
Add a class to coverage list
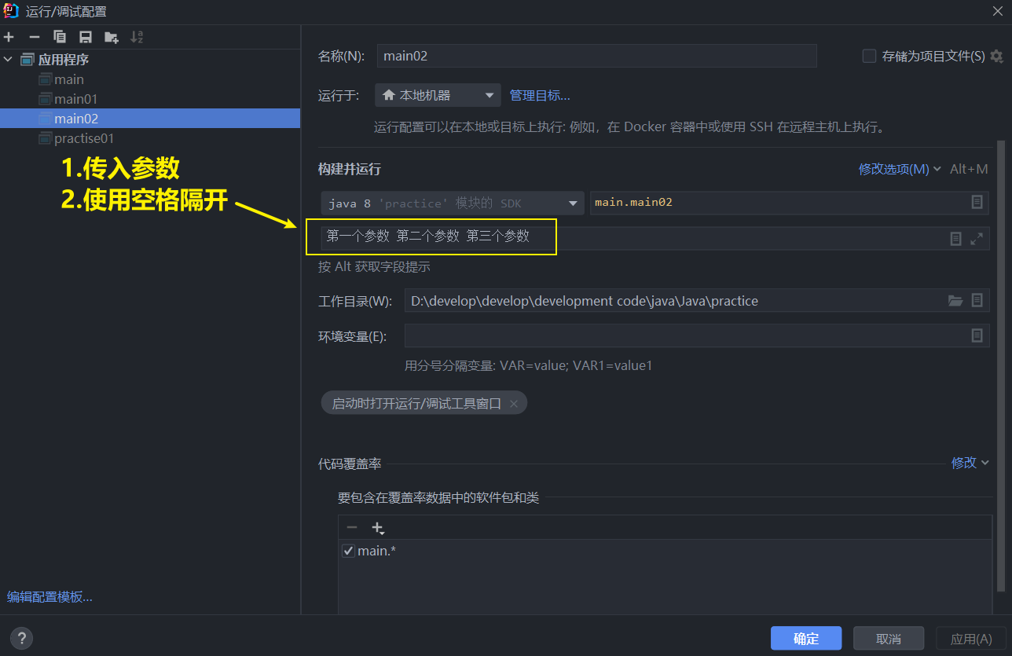tap(378, 527)
